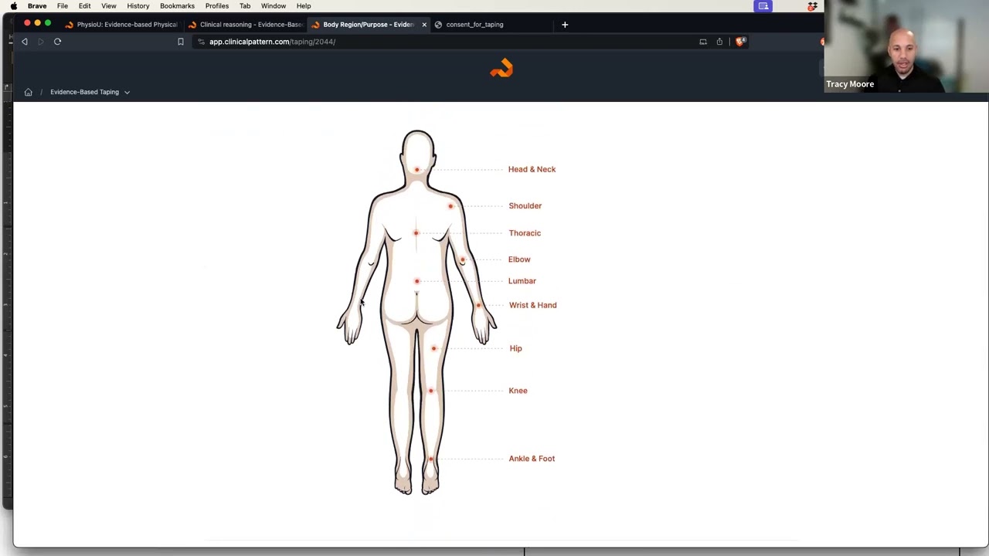
Task: Click the back navigation arrow
Action: (x=24, y=42)
